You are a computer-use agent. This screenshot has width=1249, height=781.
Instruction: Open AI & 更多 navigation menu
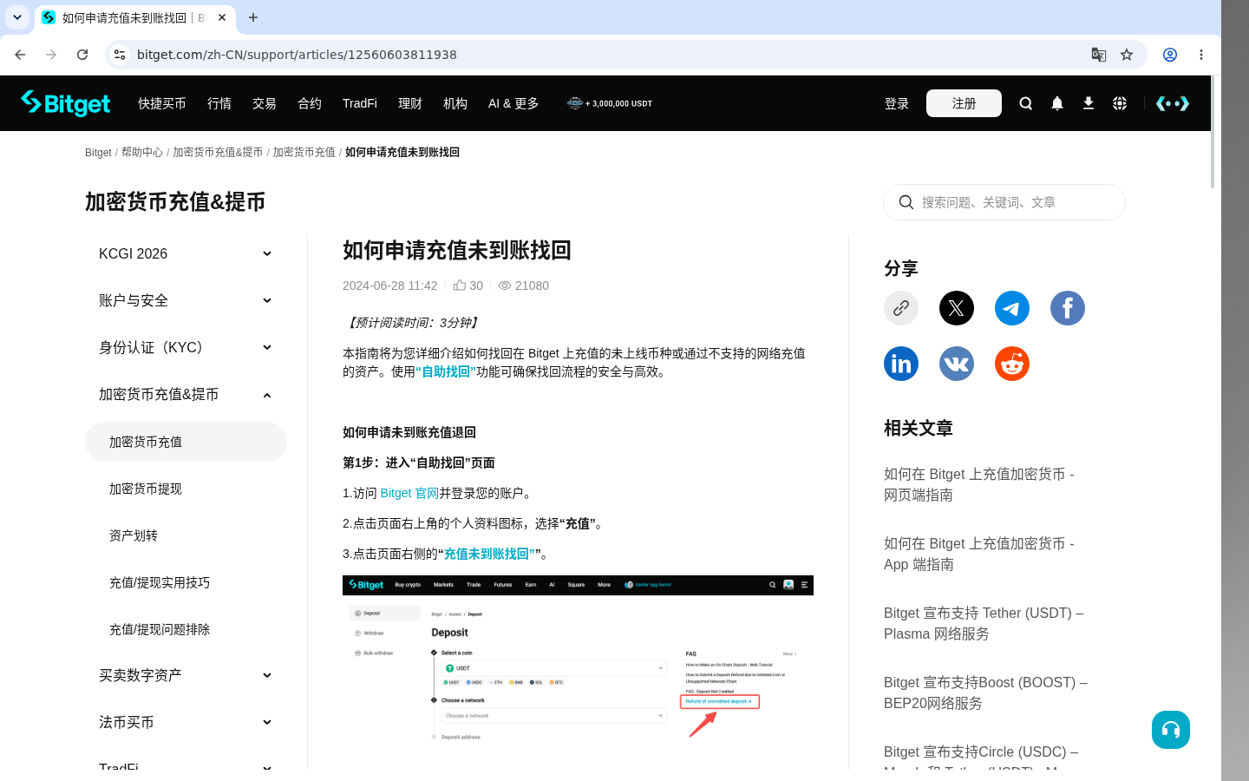pos(513,103)
